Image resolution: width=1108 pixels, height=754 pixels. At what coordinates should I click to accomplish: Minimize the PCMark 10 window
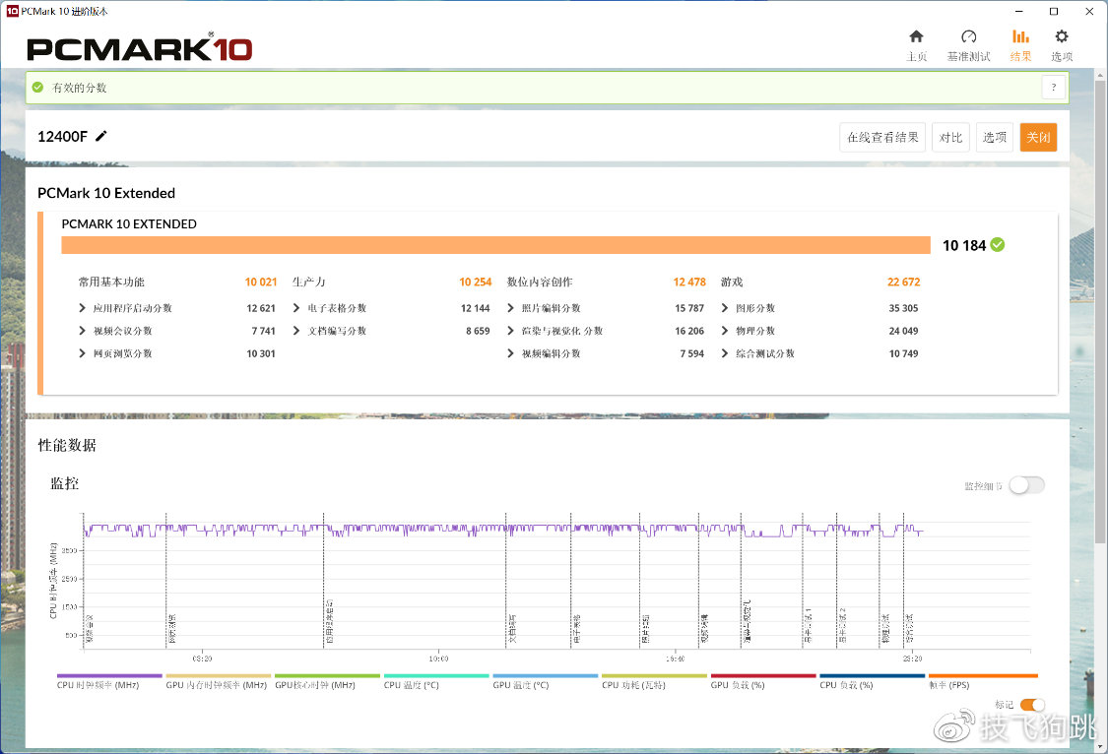point(1019,11)
